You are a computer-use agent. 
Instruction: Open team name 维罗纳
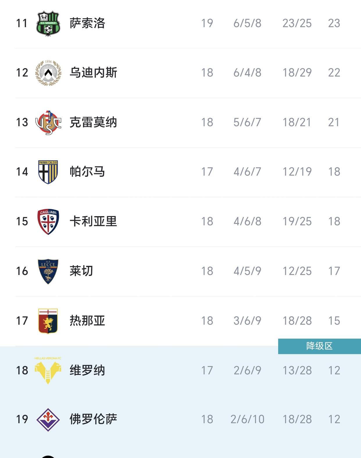(87, 371)
